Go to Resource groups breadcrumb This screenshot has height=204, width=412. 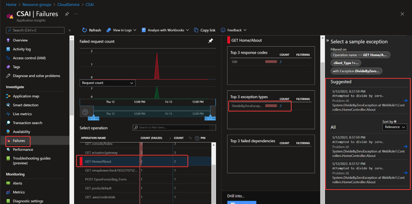pos(37,5)
